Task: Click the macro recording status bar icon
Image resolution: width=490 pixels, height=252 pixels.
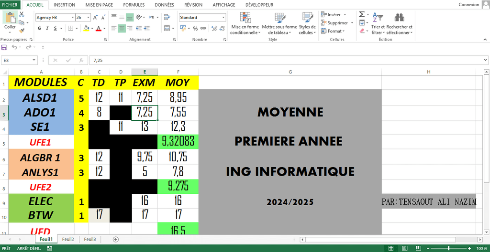Action: tap(49, 248)
